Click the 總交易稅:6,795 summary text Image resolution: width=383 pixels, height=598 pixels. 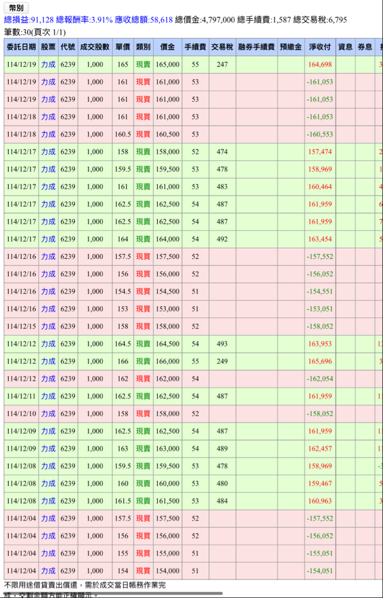[x=320, y=20]
